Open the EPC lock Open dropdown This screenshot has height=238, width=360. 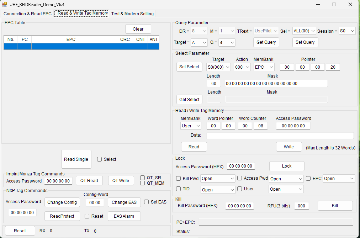tap(339, 179)
